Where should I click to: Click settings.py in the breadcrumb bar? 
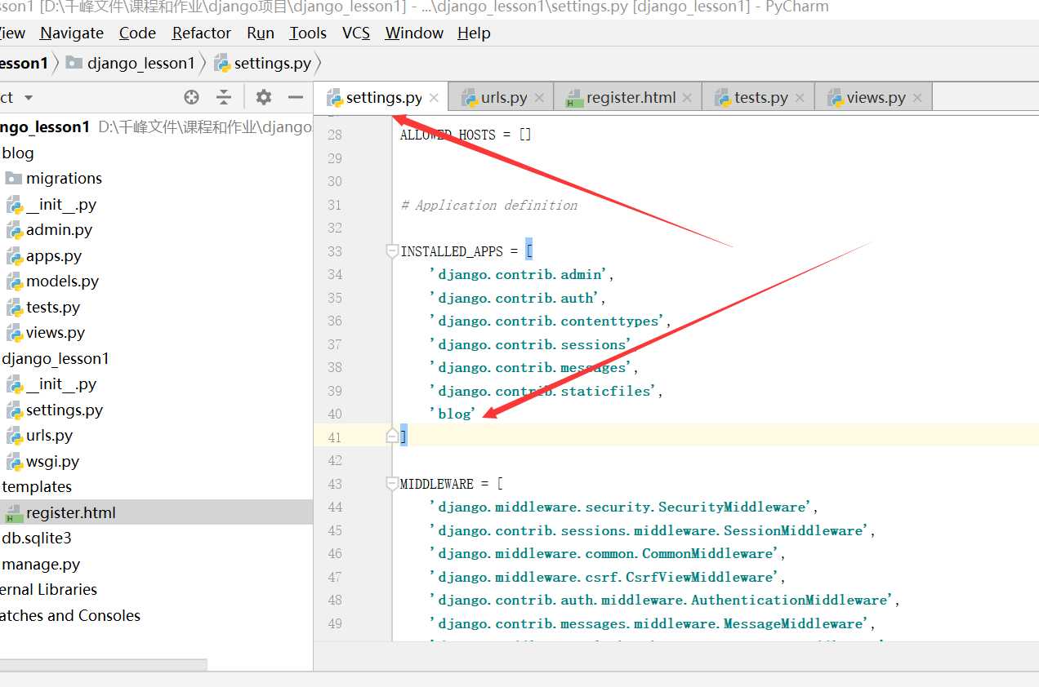tap(262, 63)
